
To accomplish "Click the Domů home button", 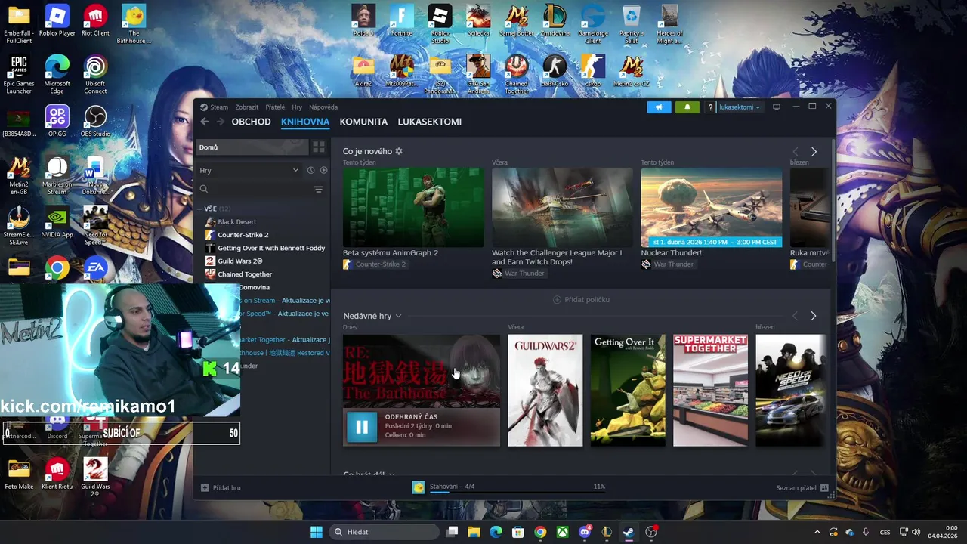I will 252,147.
